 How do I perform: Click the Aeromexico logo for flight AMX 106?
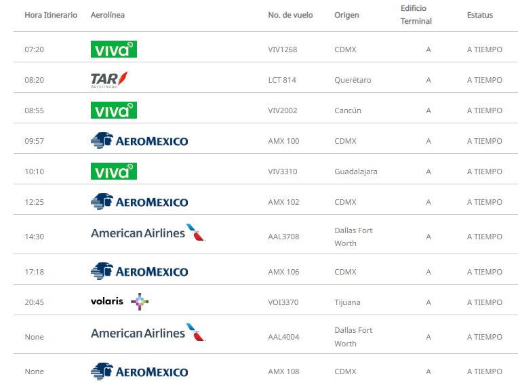pos(139,272)
